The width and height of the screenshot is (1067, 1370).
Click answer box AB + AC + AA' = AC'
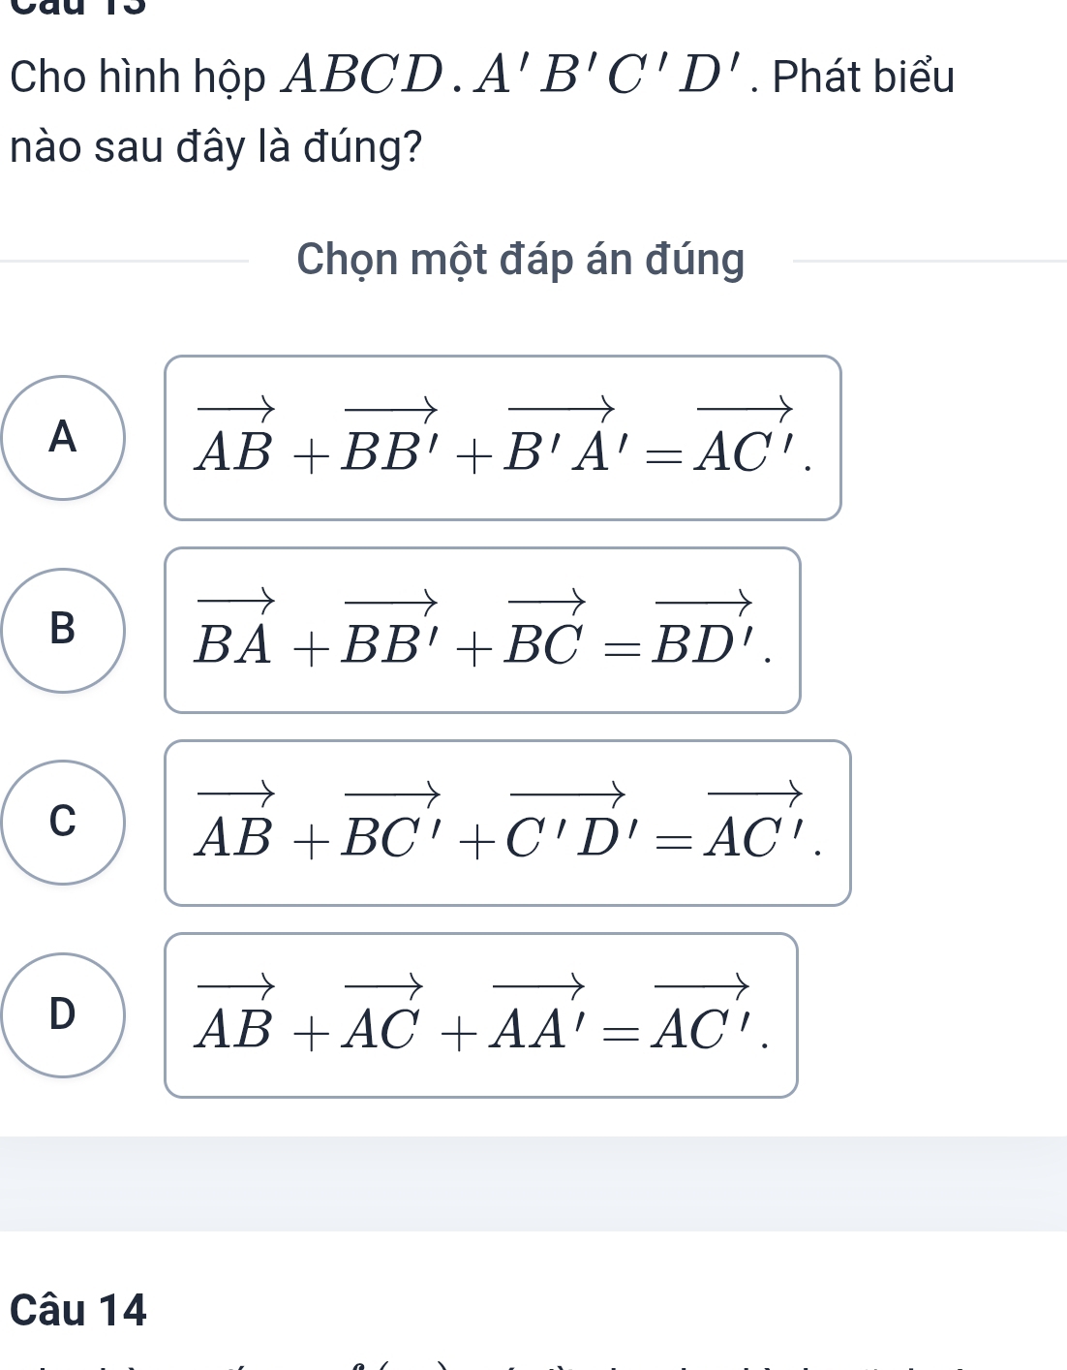tap(481, 1015)
